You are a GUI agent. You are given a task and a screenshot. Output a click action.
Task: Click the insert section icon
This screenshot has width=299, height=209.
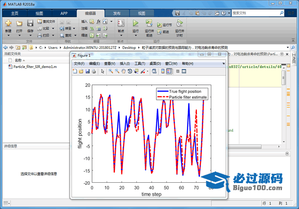click(x=92, y=22)
